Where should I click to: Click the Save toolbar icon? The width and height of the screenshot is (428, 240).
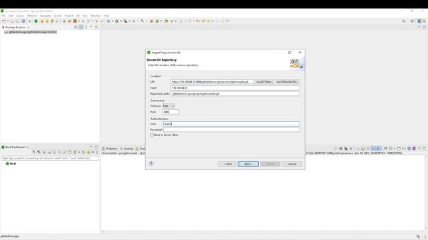click(x=12, y=21)
